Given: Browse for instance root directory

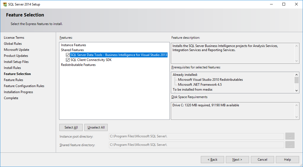Looking at the screenshot, I should pyautogui.click(x=290, y=136).
